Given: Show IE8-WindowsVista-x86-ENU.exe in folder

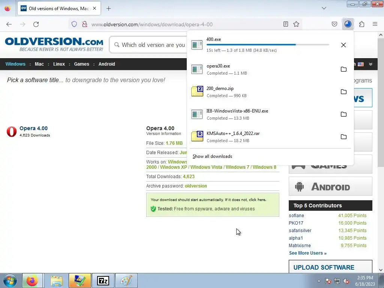Looking at the screenshot, I should pyautogui.click(x=343, y=114).
